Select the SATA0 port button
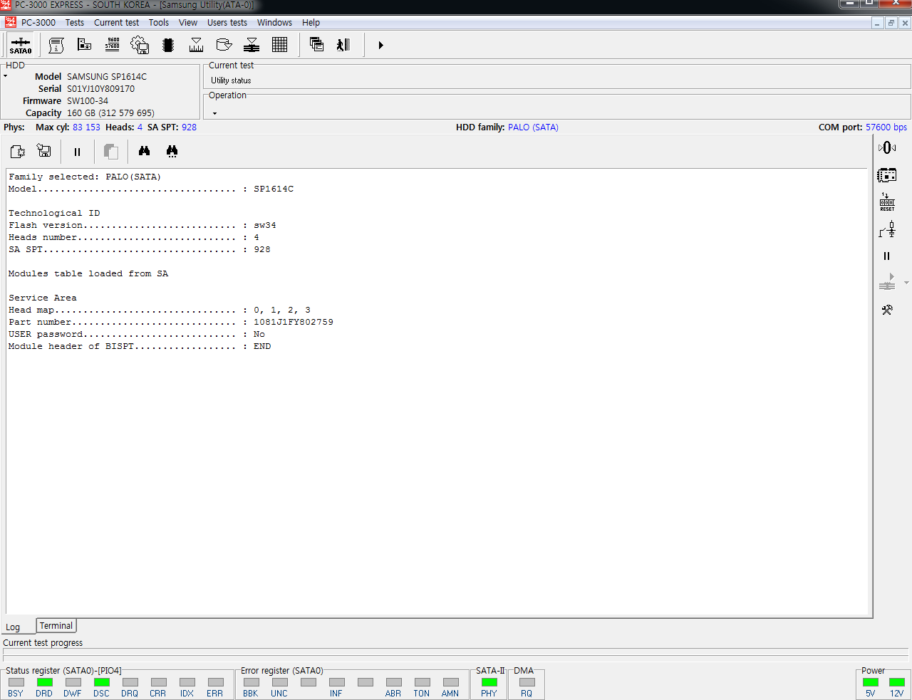Screen dimensions: 912x700 (x=21, y=46)
